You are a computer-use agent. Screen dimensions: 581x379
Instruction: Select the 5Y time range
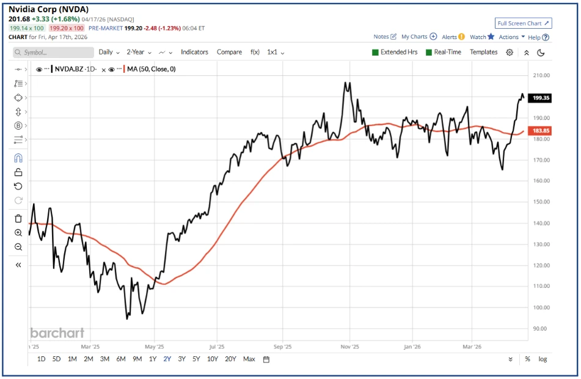pos(196,359)
